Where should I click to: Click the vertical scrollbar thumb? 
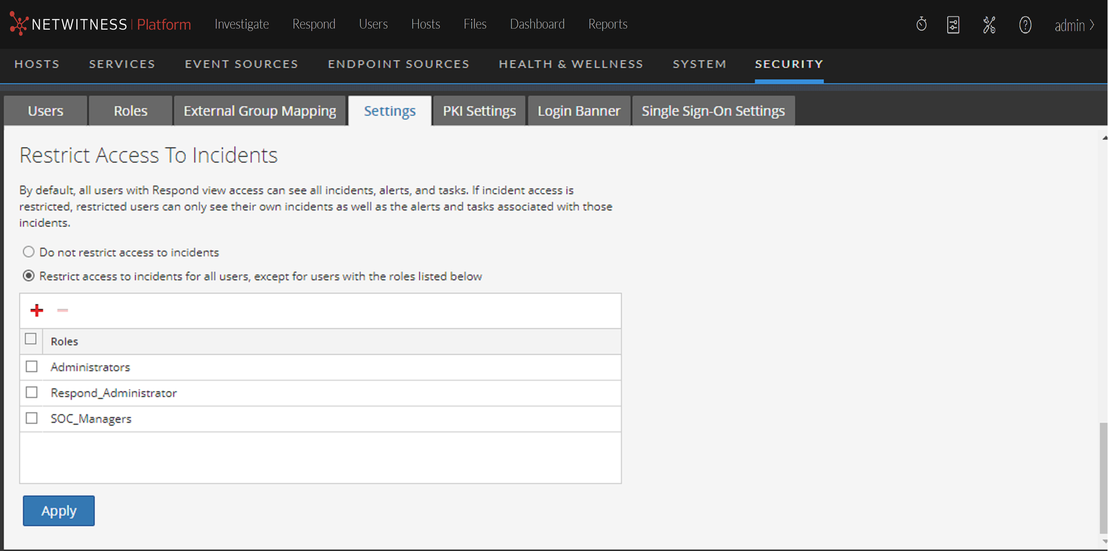(x=1103, y=478)
